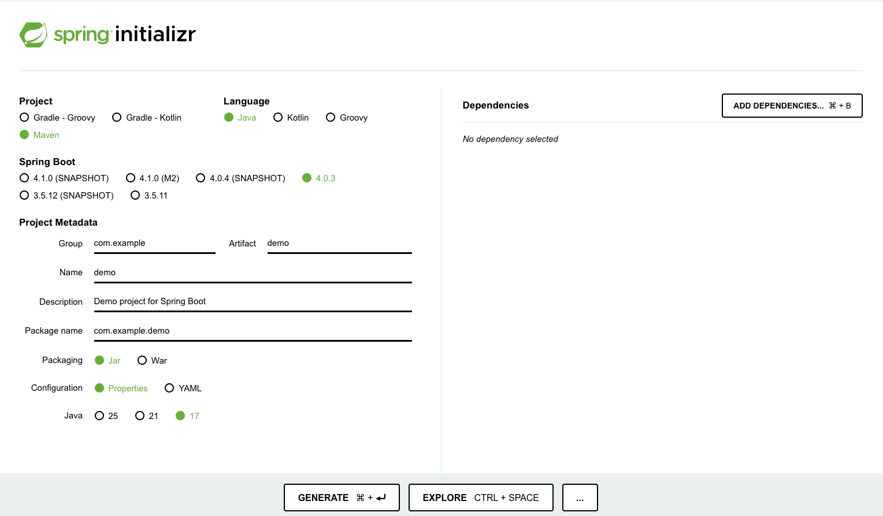This screenshot has height=516, width=883.
Task: Click the Spring Initializr leaf logo
Action: pos(34,35)
